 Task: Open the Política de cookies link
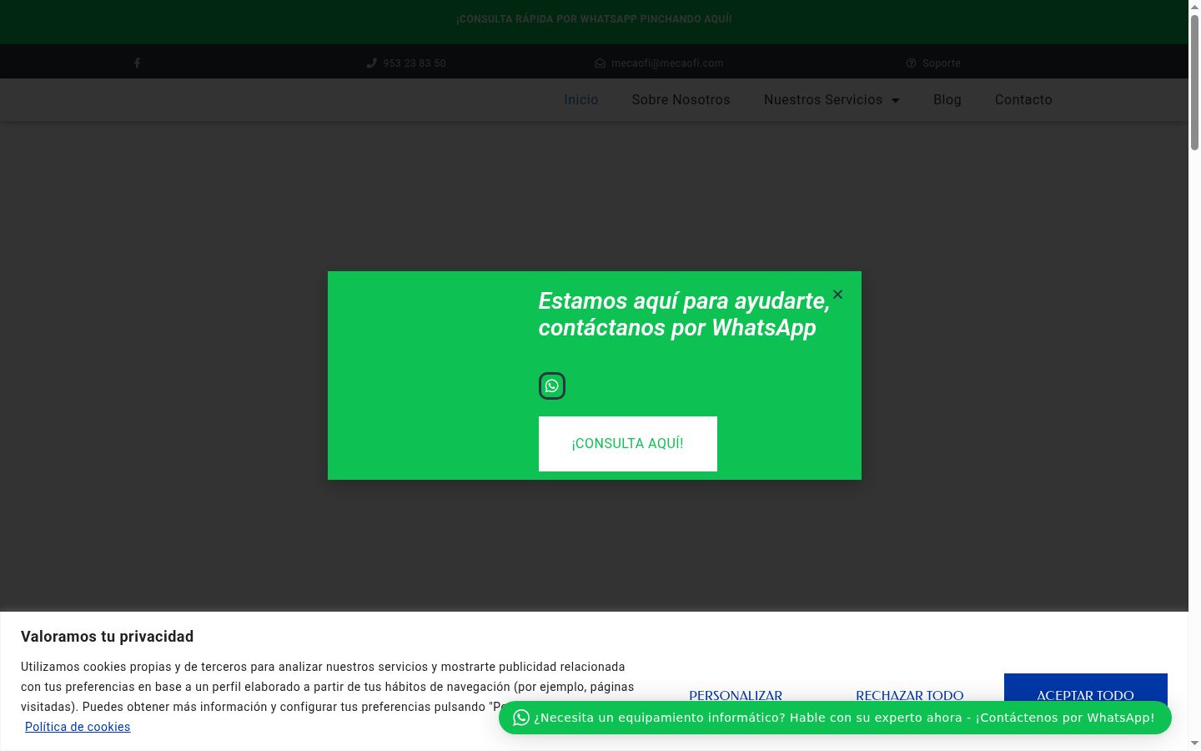(x=78, y=727)
